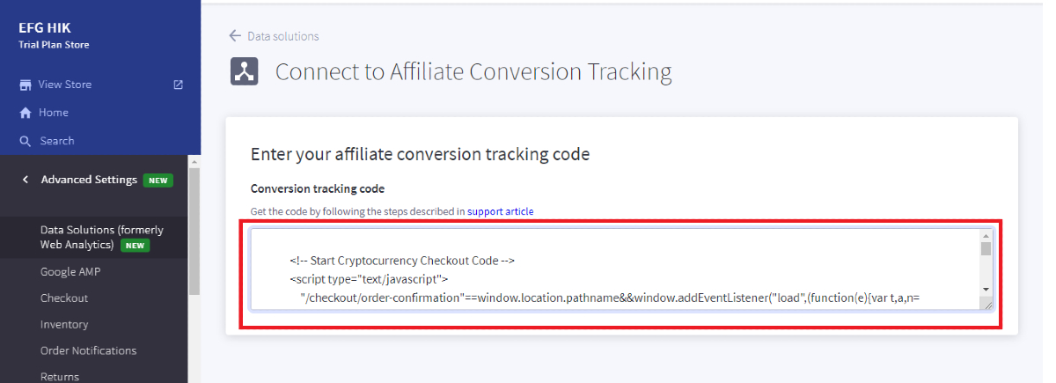Click the View Store storefront icon
Viewport: 1056px width, 383px height.
tap(26, 85)
